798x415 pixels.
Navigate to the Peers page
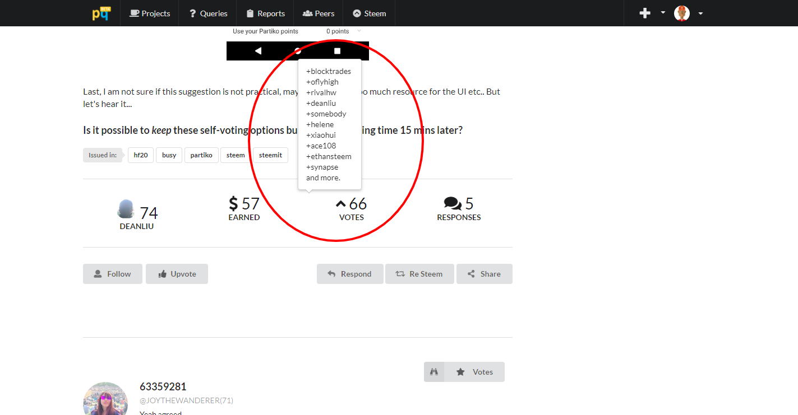319,13
